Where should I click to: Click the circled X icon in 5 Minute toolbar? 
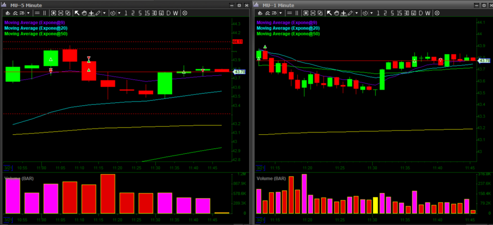click(185, 13)
